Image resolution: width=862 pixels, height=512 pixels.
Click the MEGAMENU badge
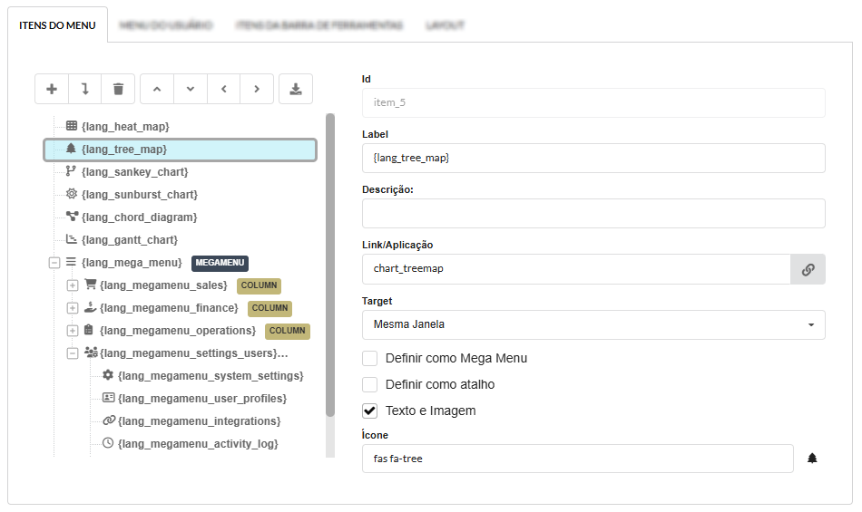click(220, 263)
